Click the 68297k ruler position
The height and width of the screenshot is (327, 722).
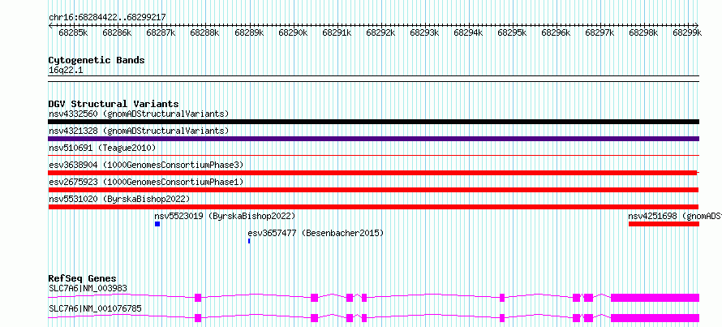coord(599,32)
